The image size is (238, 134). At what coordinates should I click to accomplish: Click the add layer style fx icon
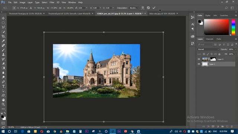click(x=208, y=127)
